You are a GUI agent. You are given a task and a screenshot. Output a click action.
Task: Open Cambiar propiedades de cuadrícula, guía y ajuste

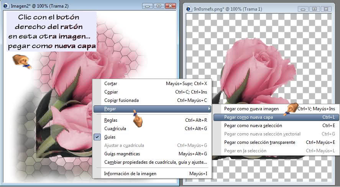click(x=152, y=162)
